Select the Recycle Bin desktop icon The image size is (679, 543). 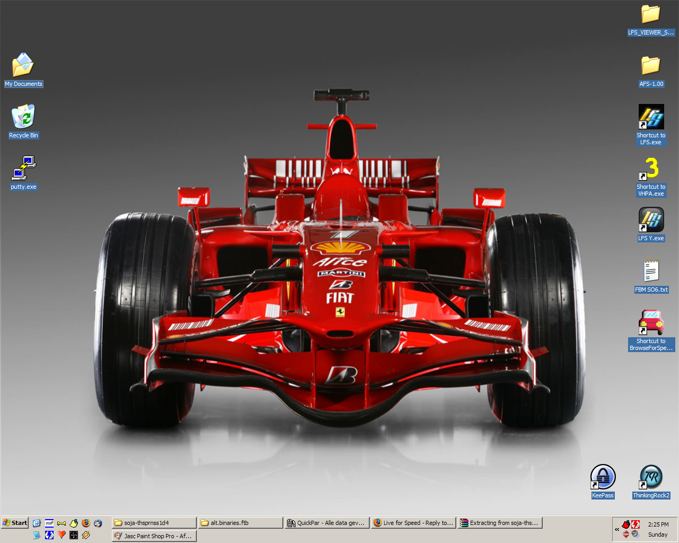[23, 121]
